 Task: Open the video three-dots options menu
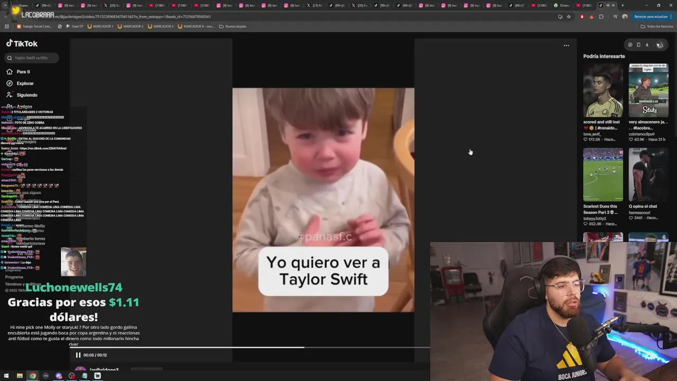pyautogui.click(x=566, y=46)
